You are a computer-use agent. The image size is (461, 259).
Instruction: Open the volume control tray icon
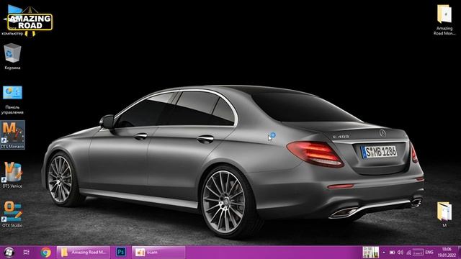[x=400, y=253]
